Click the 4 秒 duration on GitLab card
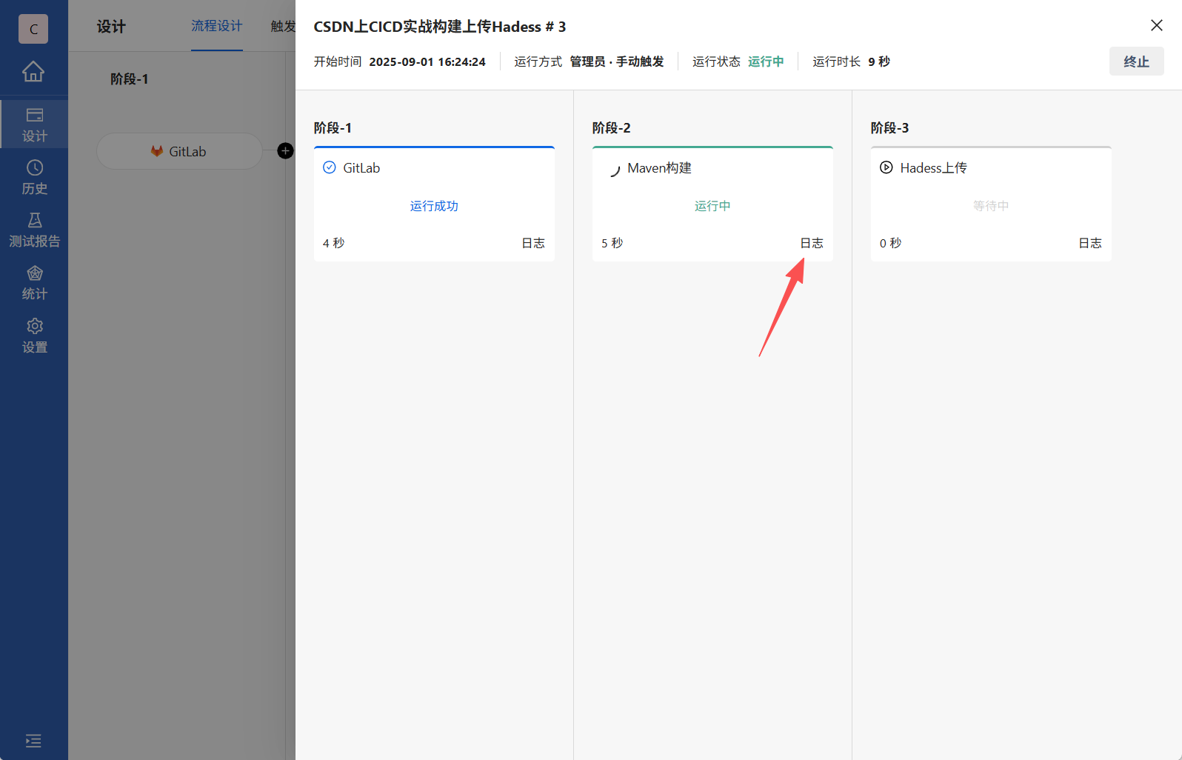 [x=334, y=243]
